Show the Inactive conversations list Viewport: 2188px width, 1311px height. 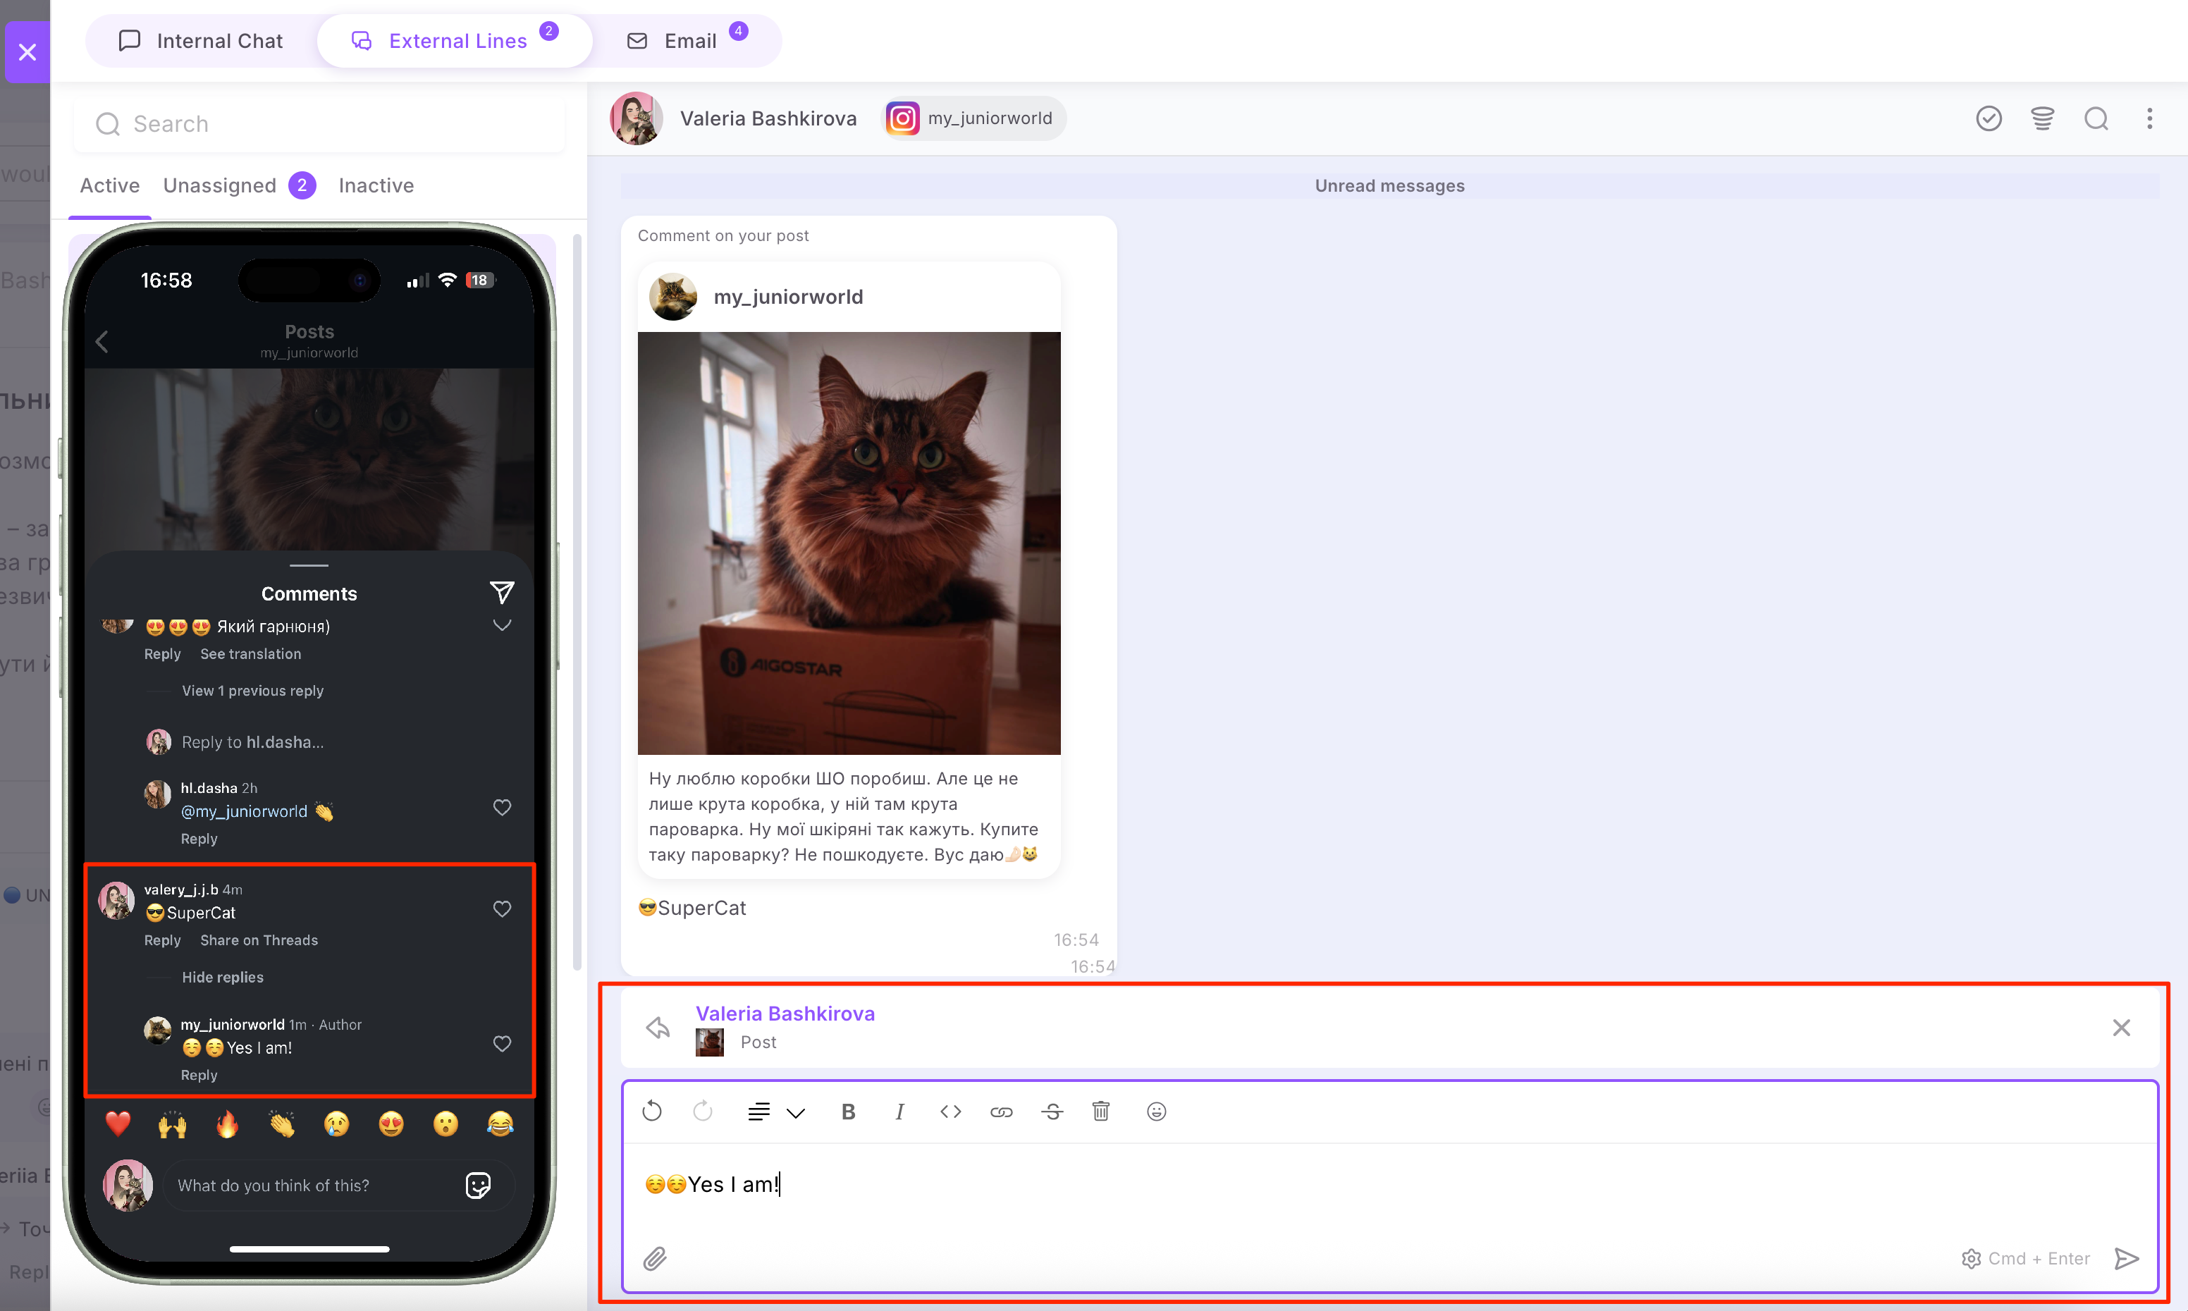pyautogui.click(x=376, y=185)
